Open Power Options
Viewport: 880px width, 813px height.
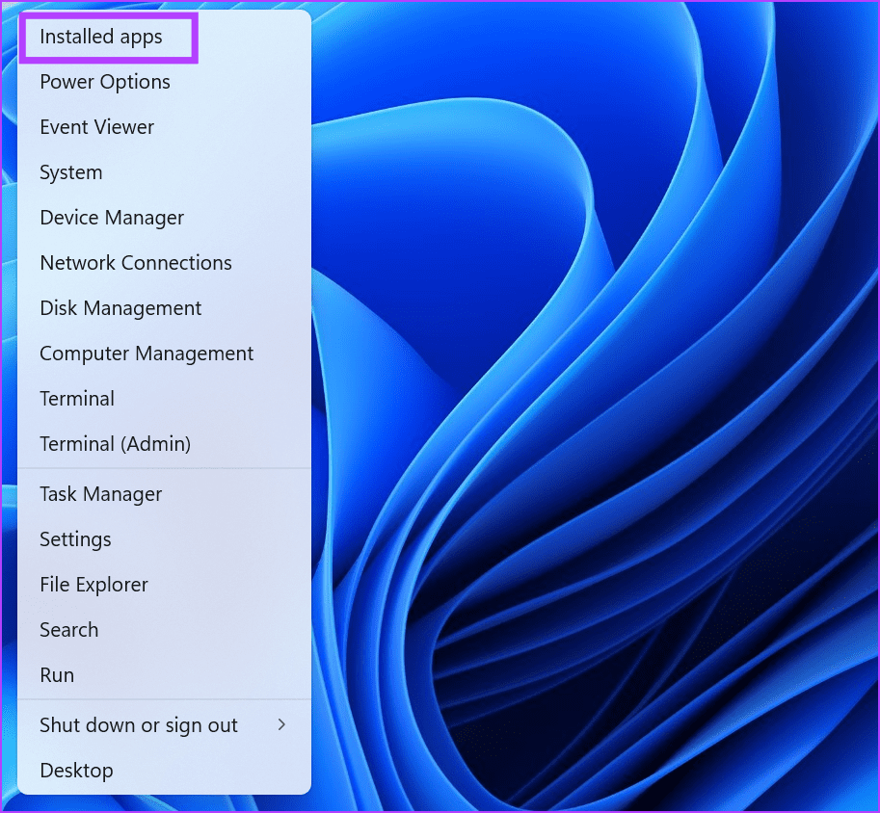[x=104, y=82]
